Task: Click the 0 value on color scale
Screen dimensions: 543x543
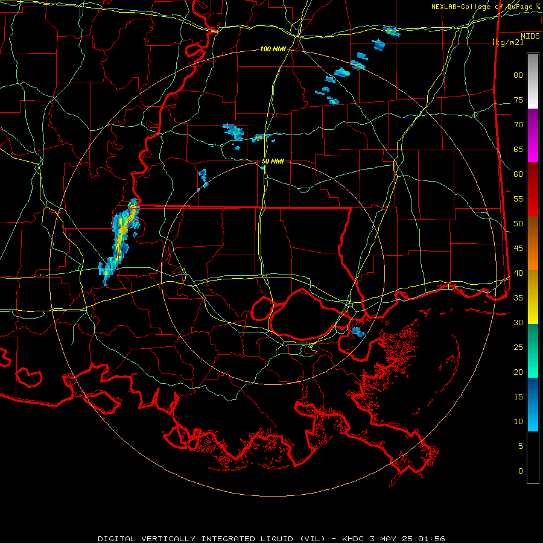Action: coord(521,471)
